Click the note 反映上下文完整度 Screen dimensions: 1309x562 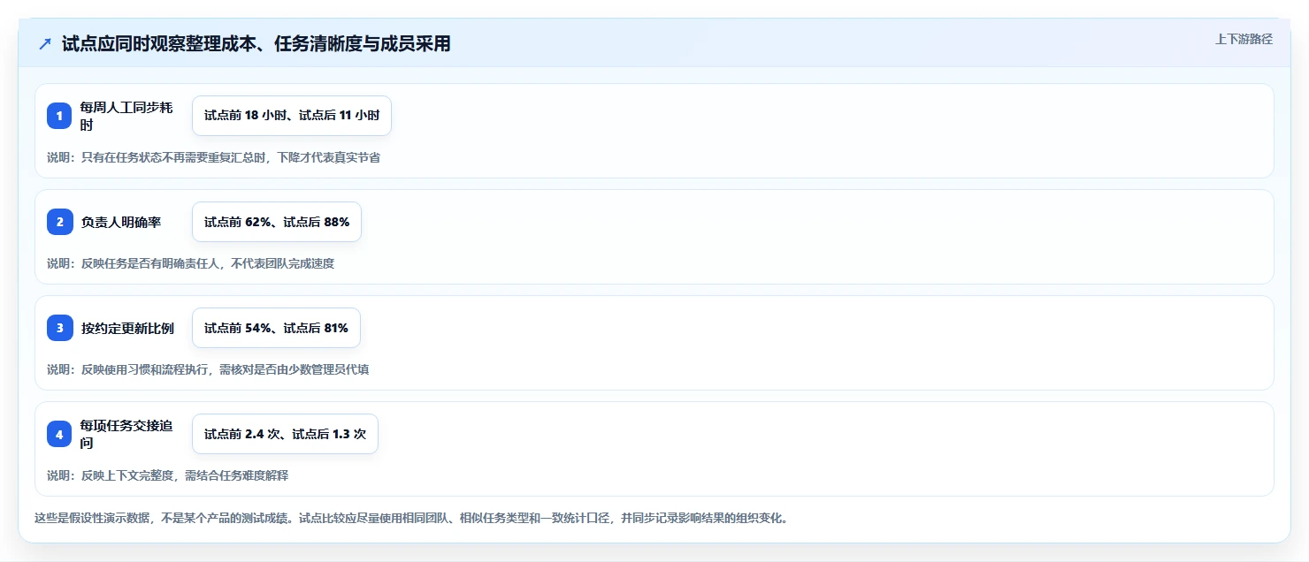[x=167, y=475]
